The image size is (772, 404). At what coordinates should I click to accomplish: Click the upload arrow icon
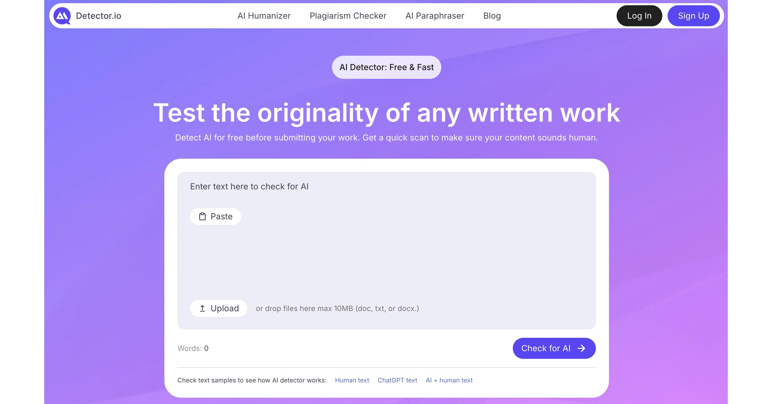[x=203, y=308]
